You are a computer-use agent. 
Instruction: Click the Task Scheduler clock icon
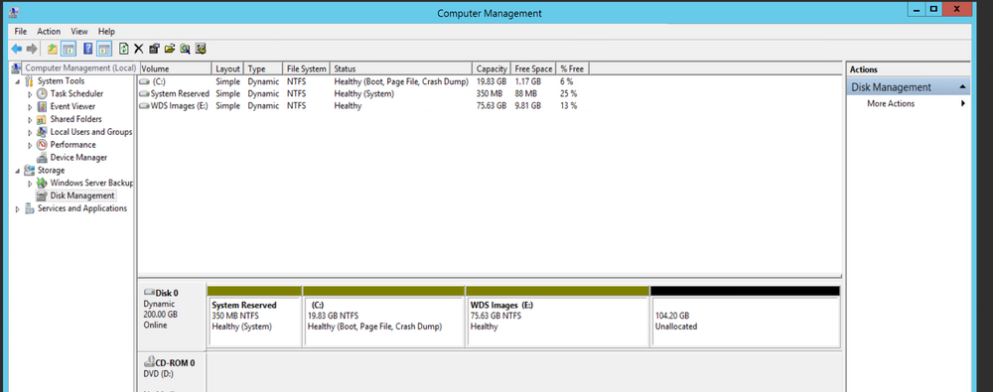[42, 93]
